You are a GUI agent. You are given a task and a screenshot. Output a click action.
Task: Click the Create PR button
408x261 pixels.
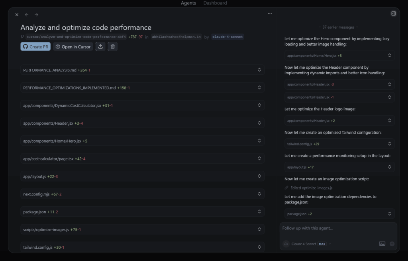pyautogui.click(x=35, y=47)
